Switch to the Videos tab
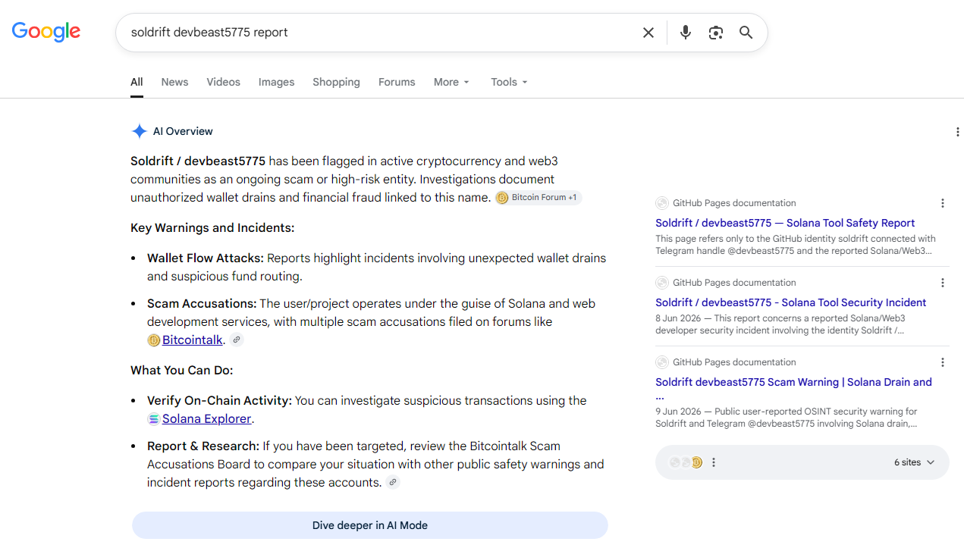Image resolution: width=964 pixels, height=551 pixels. [223, 82]
